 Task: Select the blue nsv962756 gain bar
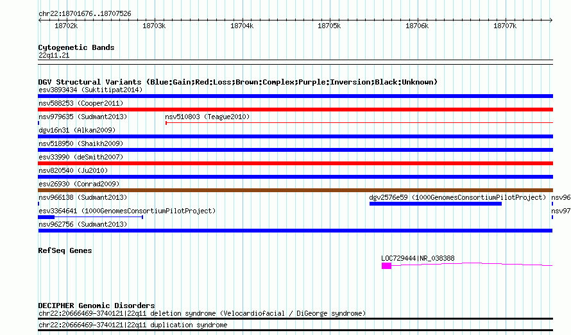tap(295, 231)
